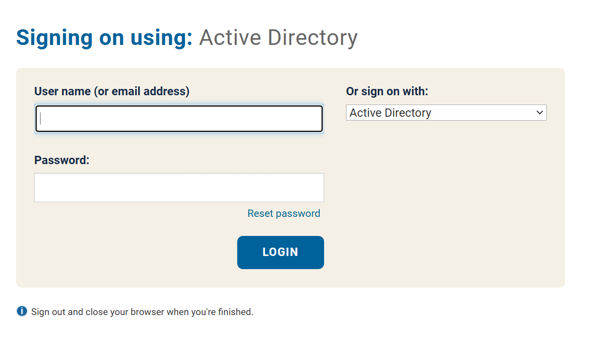Click into the Password input box
The height and width of the screenshot is (338, 595).
tap(179, 188)
